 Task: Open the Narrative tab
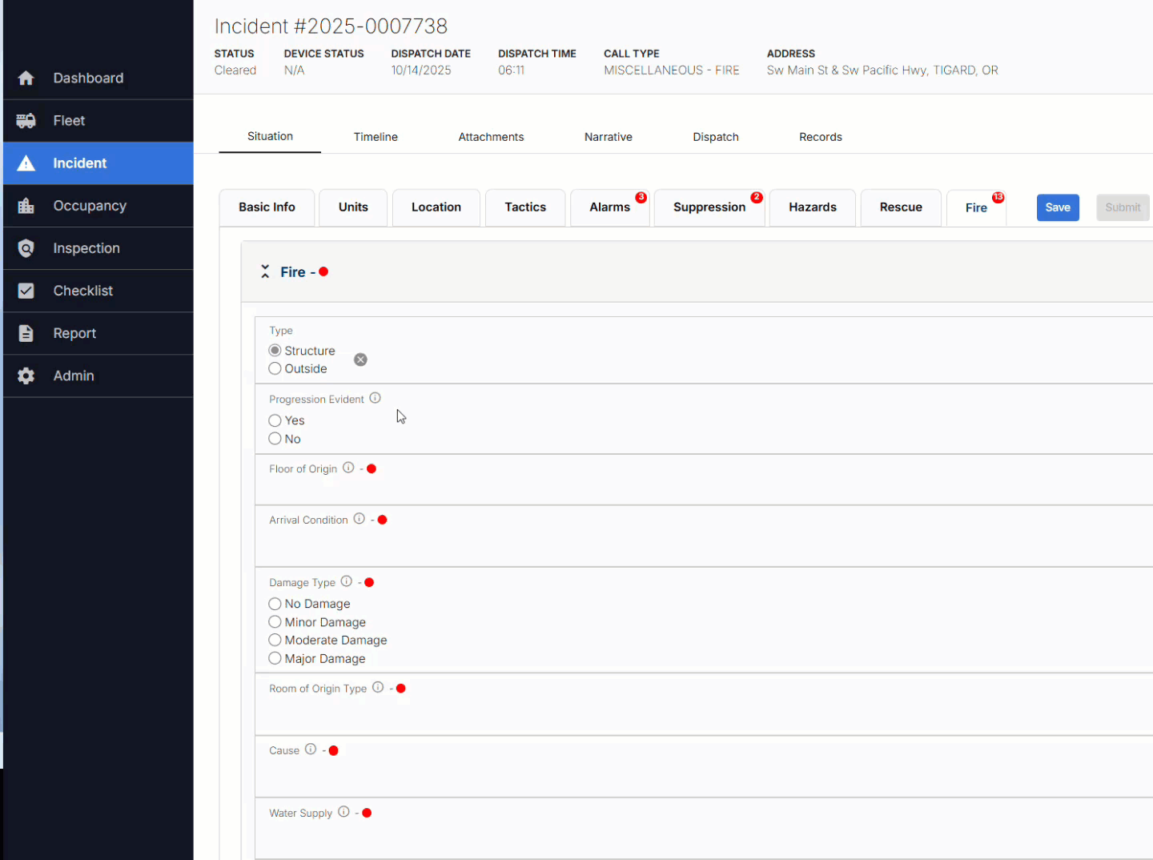pyautogui.click(x=608, y=137)
